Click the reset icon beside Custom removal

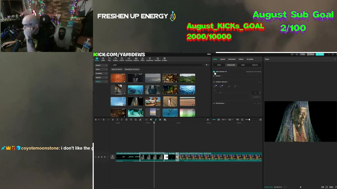[260, 82]
